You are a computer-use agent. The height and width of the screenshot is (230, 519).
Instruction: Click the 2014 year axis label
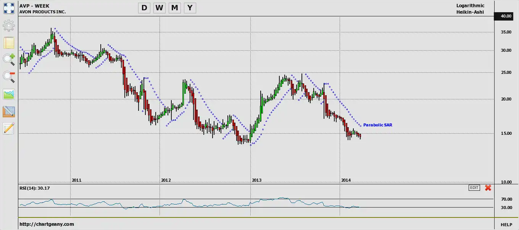coord(346,180)
